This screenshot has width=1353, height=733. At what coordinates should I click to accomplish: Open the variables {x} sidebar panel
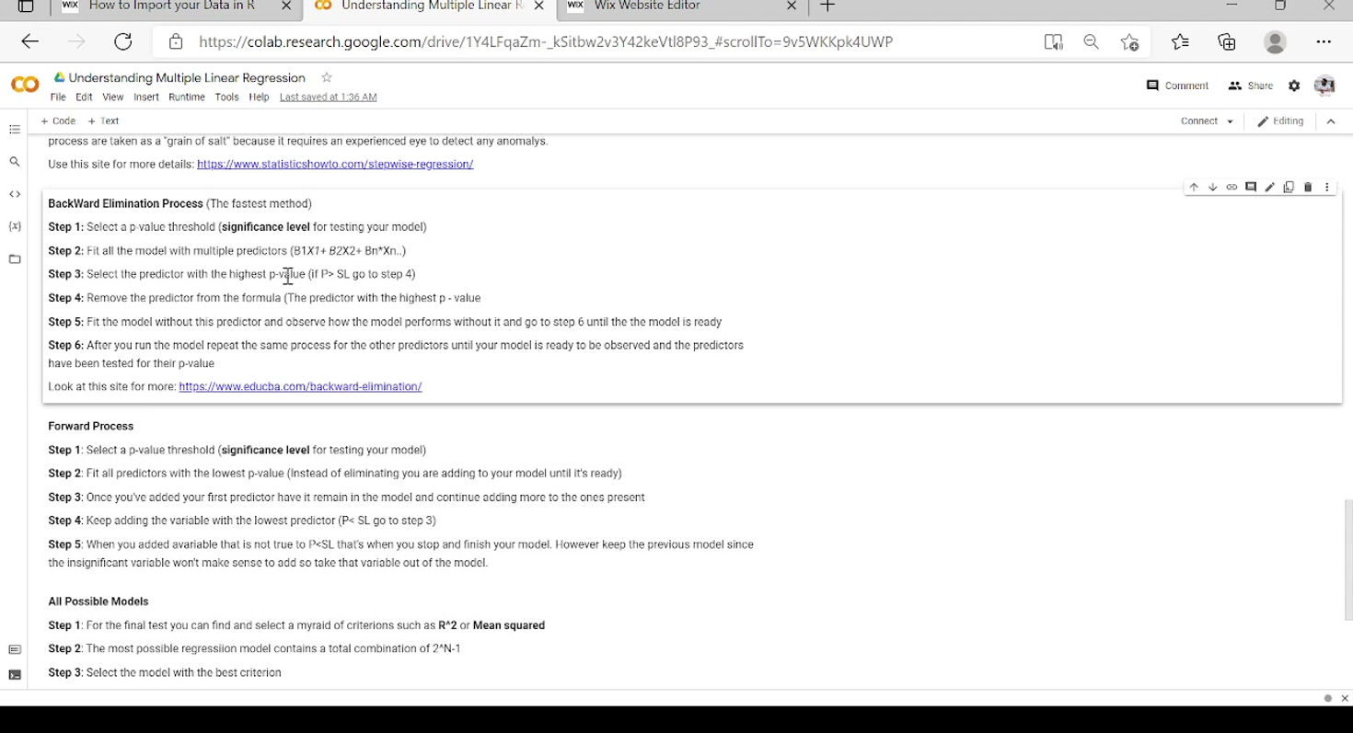coord(15,226)
